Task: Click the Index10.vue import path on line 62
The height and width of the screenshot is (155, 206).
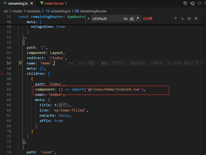Action: (115, 89)
